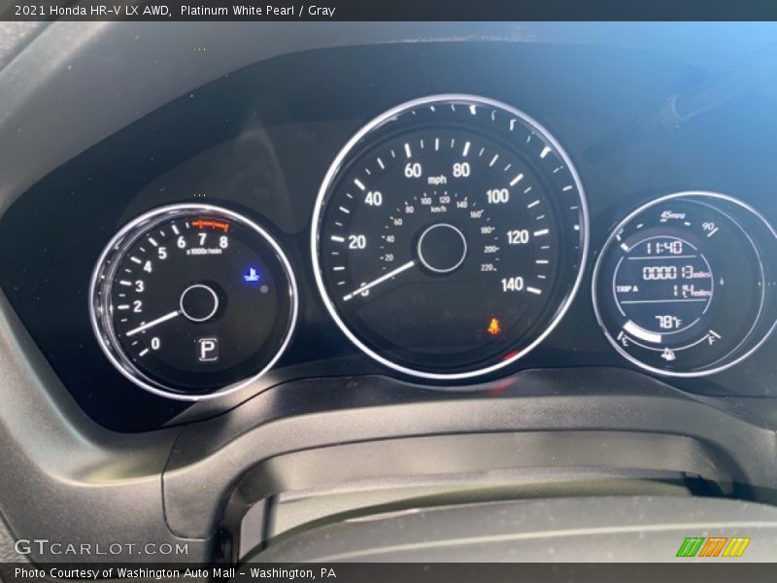Click the E empty mark on the fuel gauge

coord(625,342)
